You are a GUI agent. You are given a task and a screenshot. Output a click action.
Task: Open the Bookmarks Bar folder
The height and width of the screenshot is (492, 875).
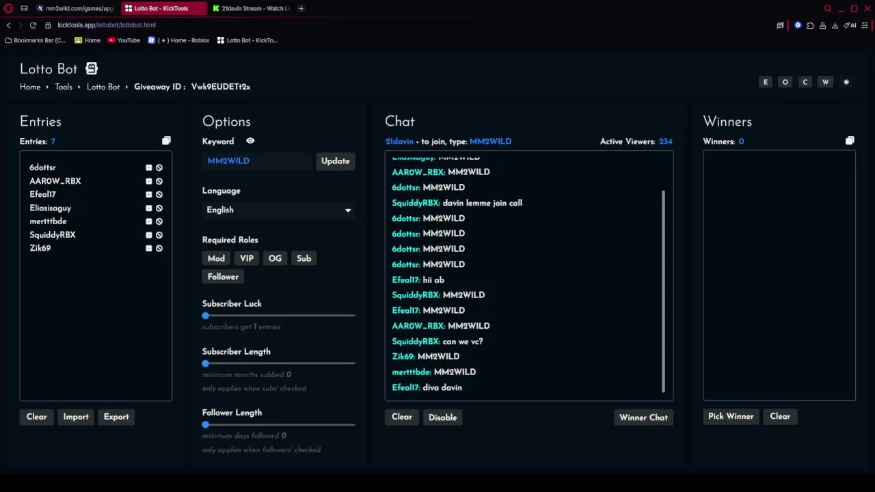(35, 40)
